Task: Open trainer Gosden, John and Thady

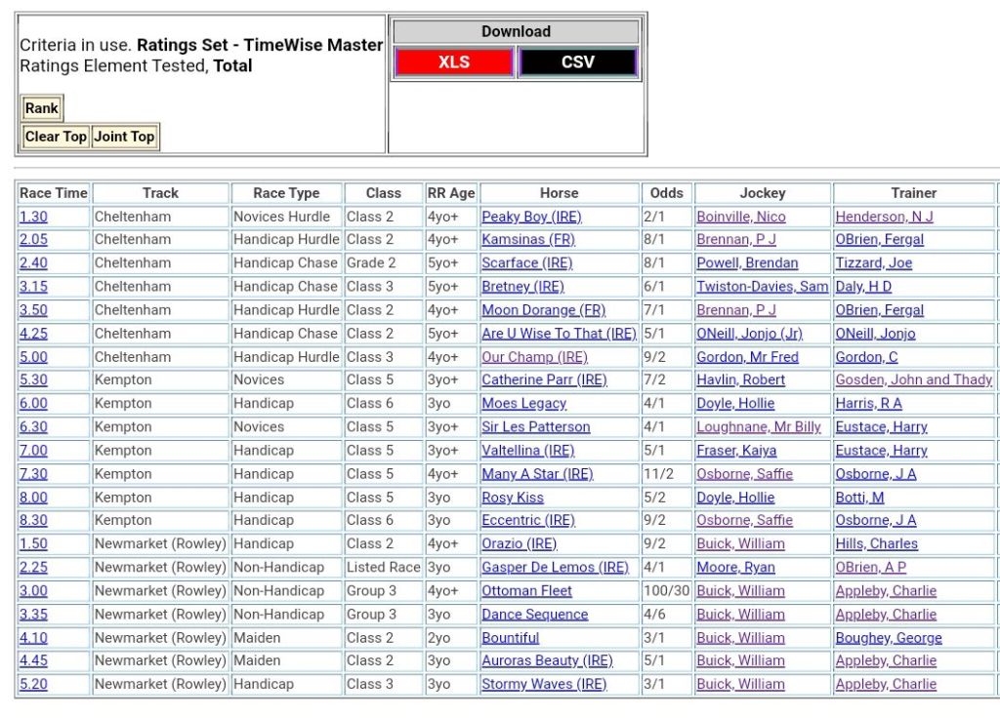Action: [913, 380]
